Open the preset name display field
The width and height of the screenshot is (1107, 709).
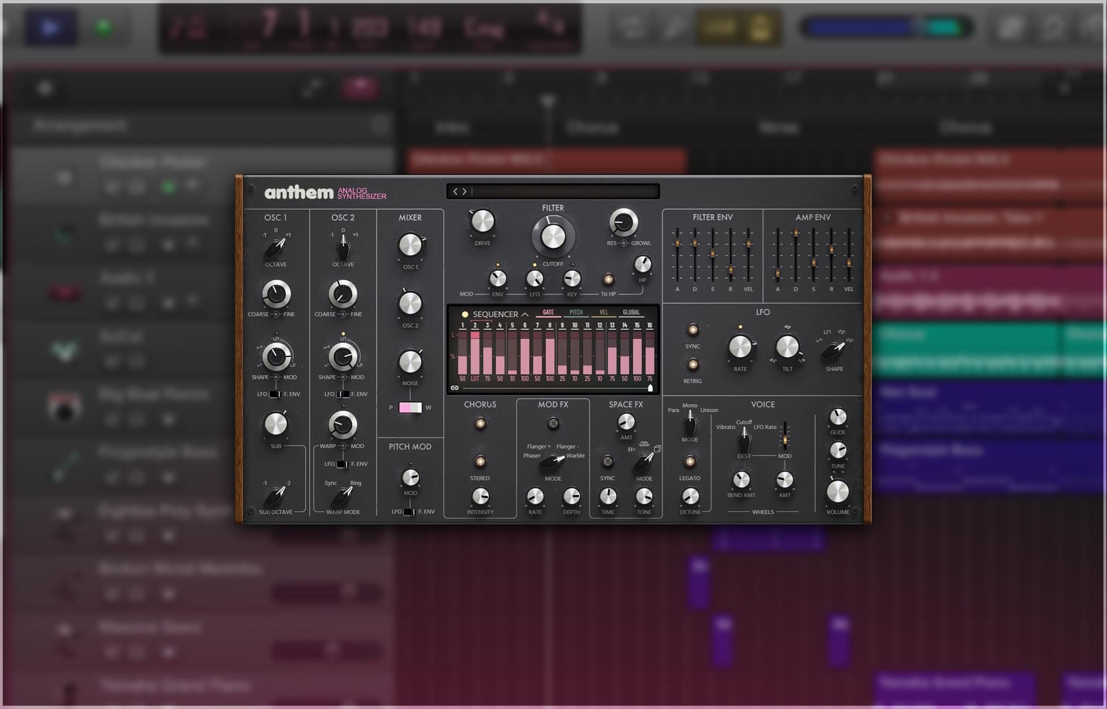point(565,191)
